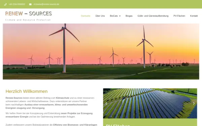
Task: Open Gülle- und Gärrestaufbereitung page
Action: coord(153,16)
